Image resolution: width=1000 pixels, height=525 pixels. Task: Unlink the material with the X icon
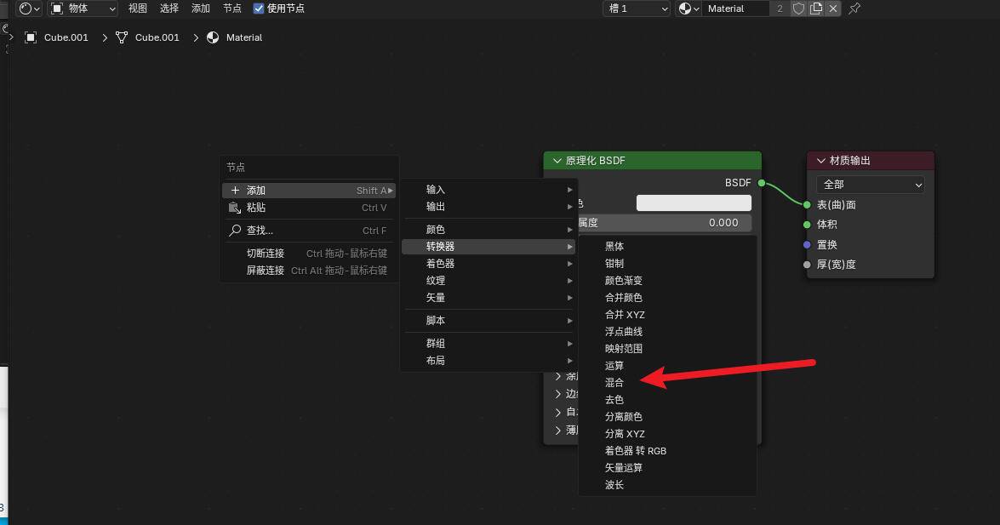(x=833, y=9)
